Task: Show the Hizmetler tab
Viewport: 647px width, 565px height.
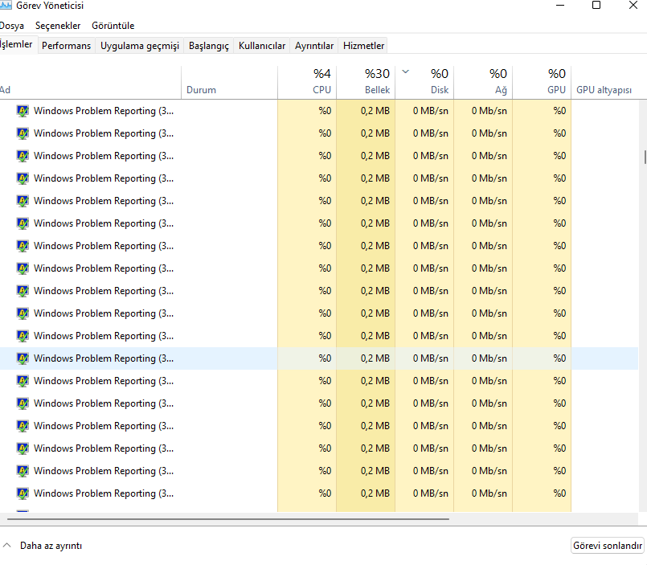Action: point(363,45)
